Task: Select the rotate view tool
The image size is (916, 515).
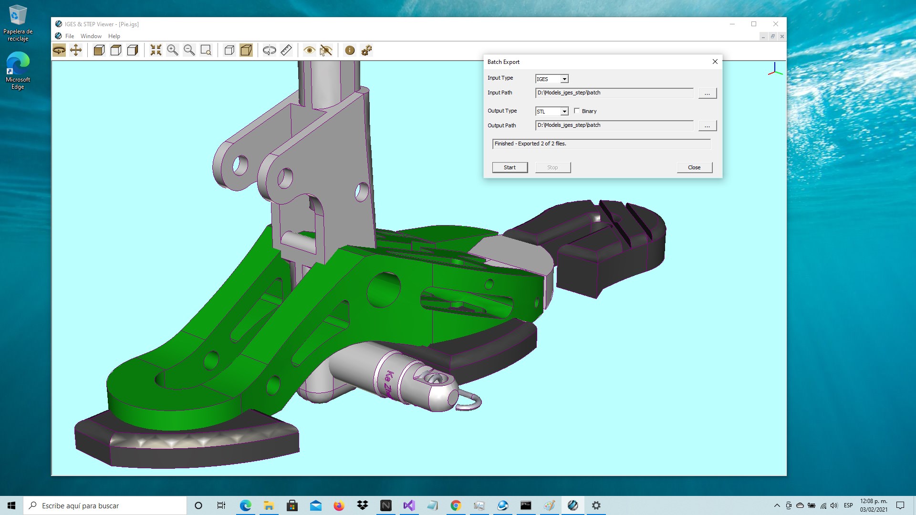Action: (59, 50)
